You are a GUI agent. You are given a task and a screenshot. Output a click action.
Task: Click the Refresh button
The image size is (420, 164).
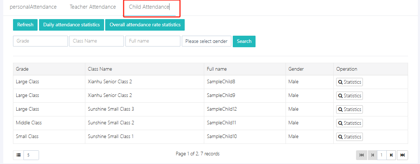click(x=25, y=25)
